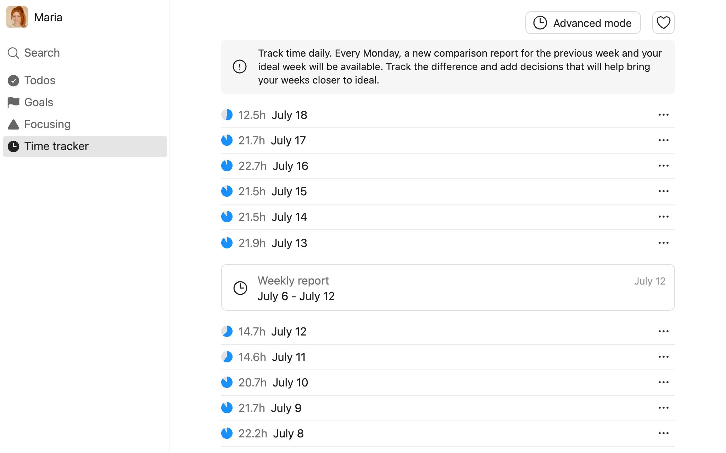Click the 12.5h duration value
The image size is (726, 453).
tap(252, 115)
